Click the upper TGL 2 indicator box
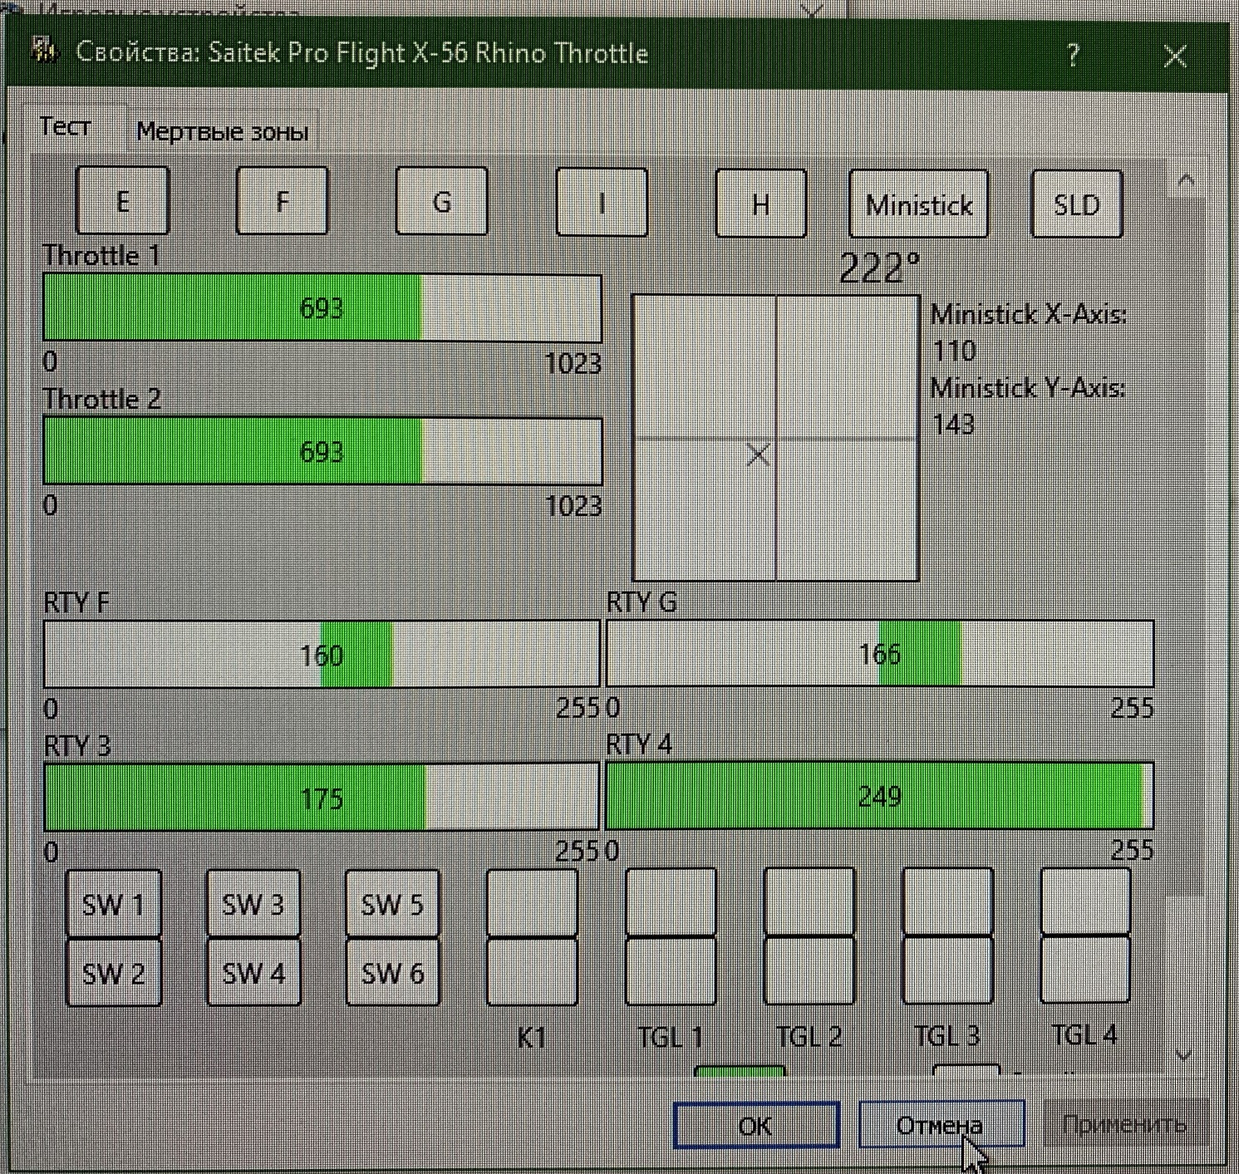The height and width of the screenshot is (1174, 1239). tap(809, 902)
